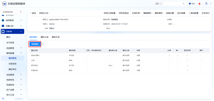
Task: Click the 流量分析 chart icon
Action: (3, 26)
